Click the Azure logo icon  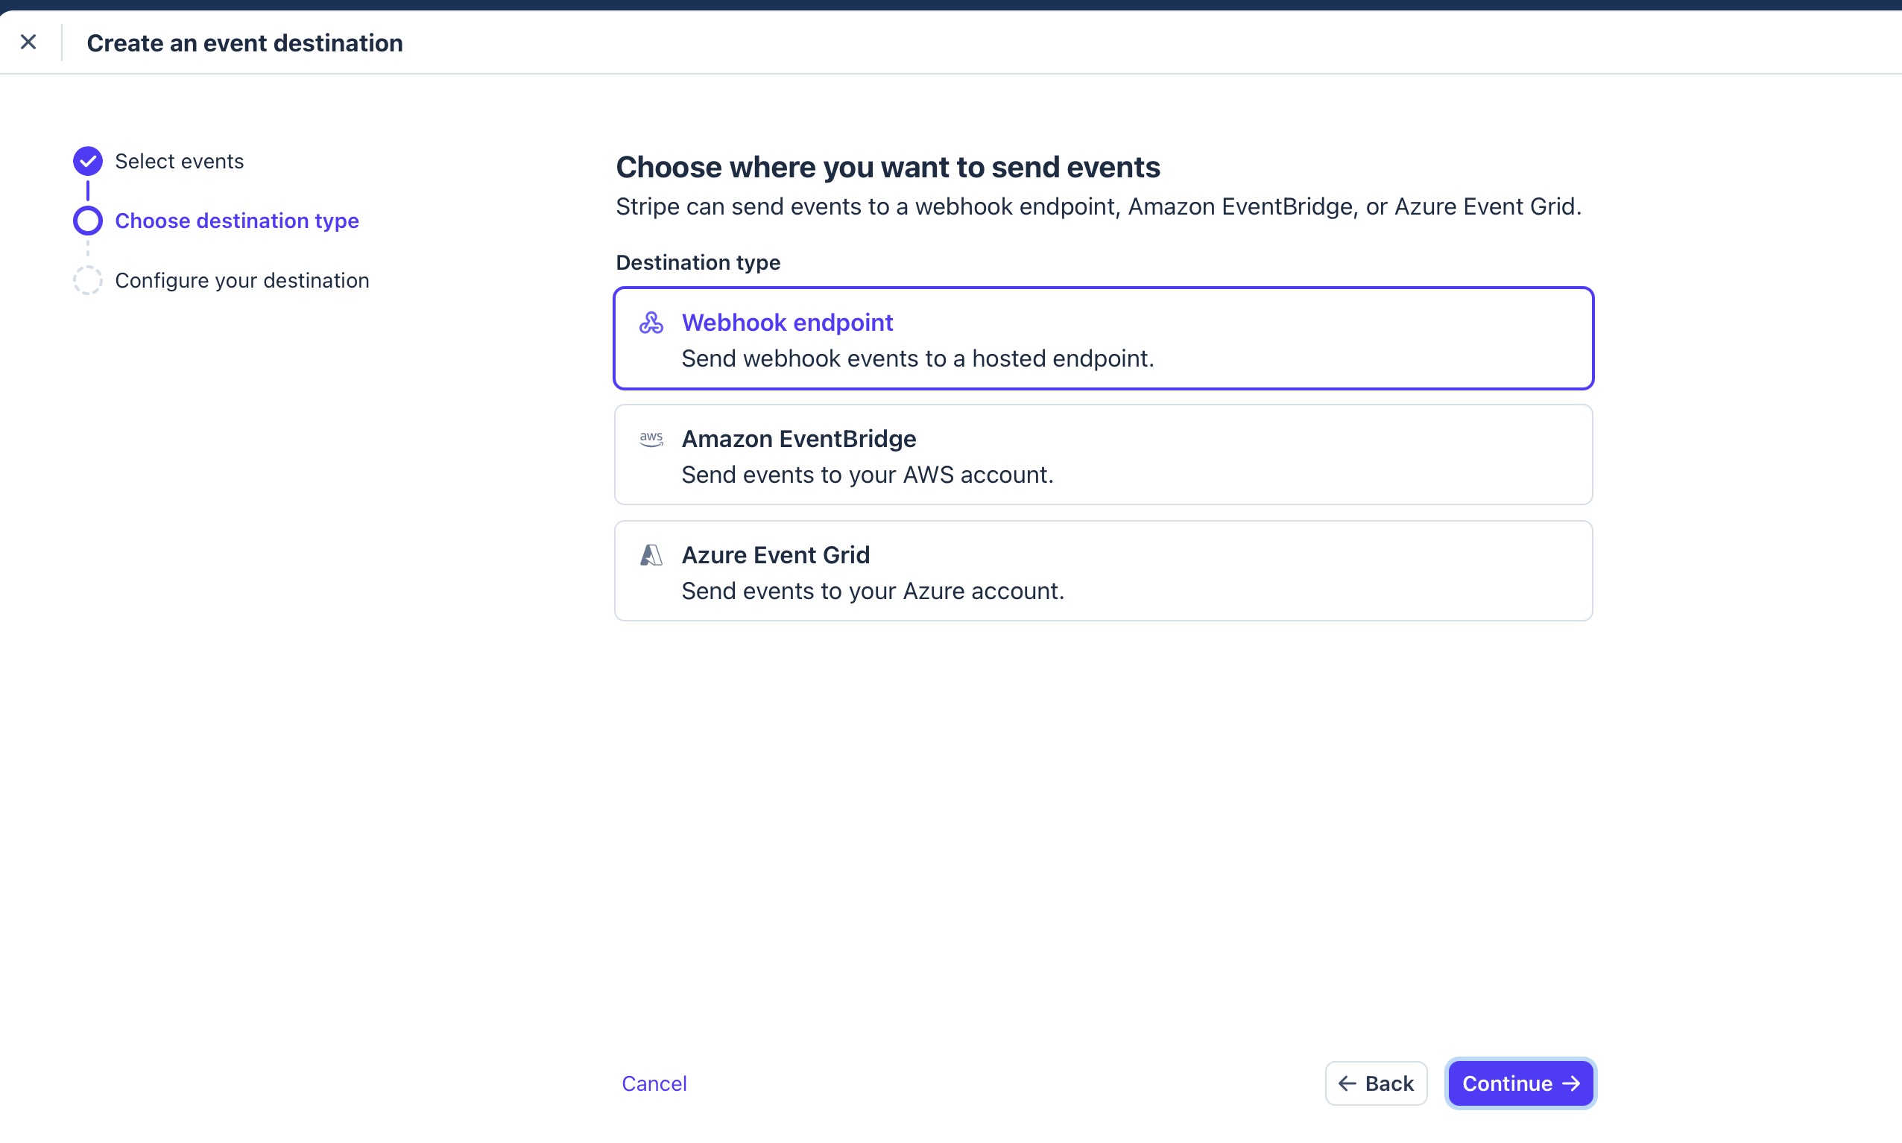(651, 555)
